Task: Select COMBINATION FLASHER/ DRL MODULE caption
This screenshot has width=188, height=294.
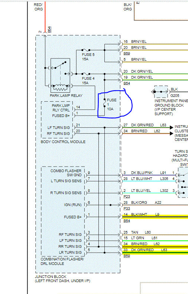Action: 62,261
